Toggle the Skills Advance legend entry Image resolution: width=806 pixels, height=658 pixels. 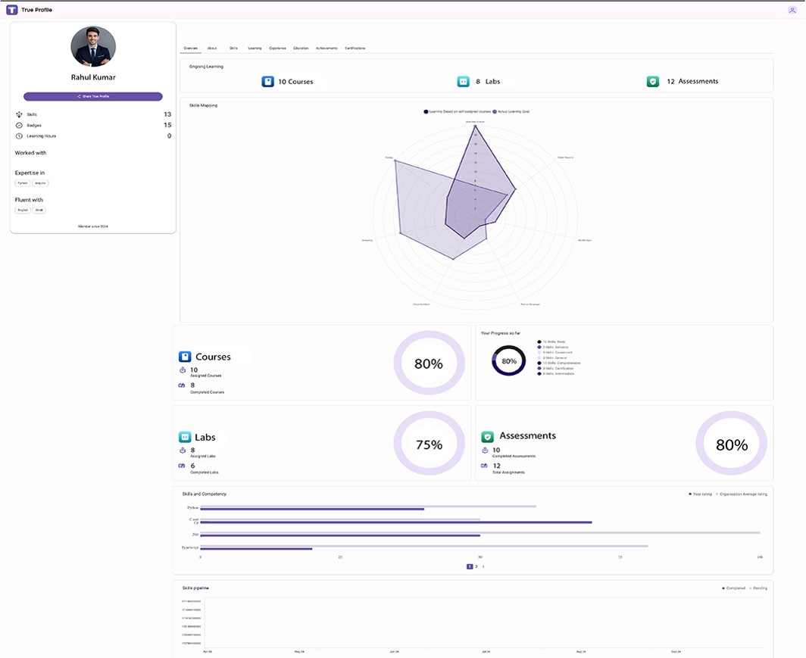pos(552,348)
